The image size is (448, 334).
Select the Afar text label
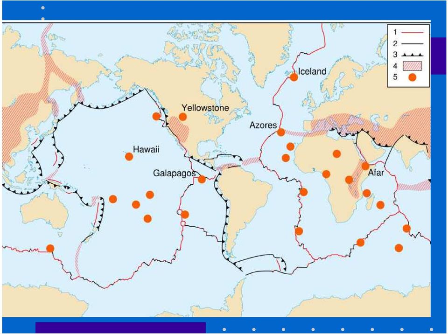(376, 173)
